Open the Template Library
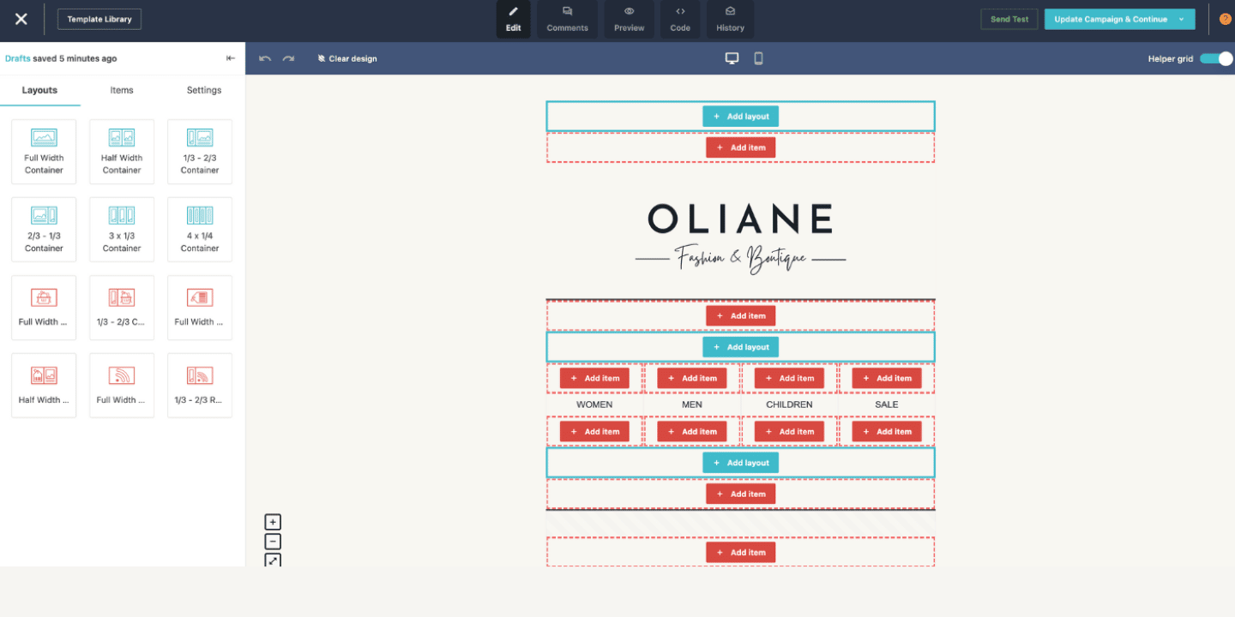 (x=99, y=19)
